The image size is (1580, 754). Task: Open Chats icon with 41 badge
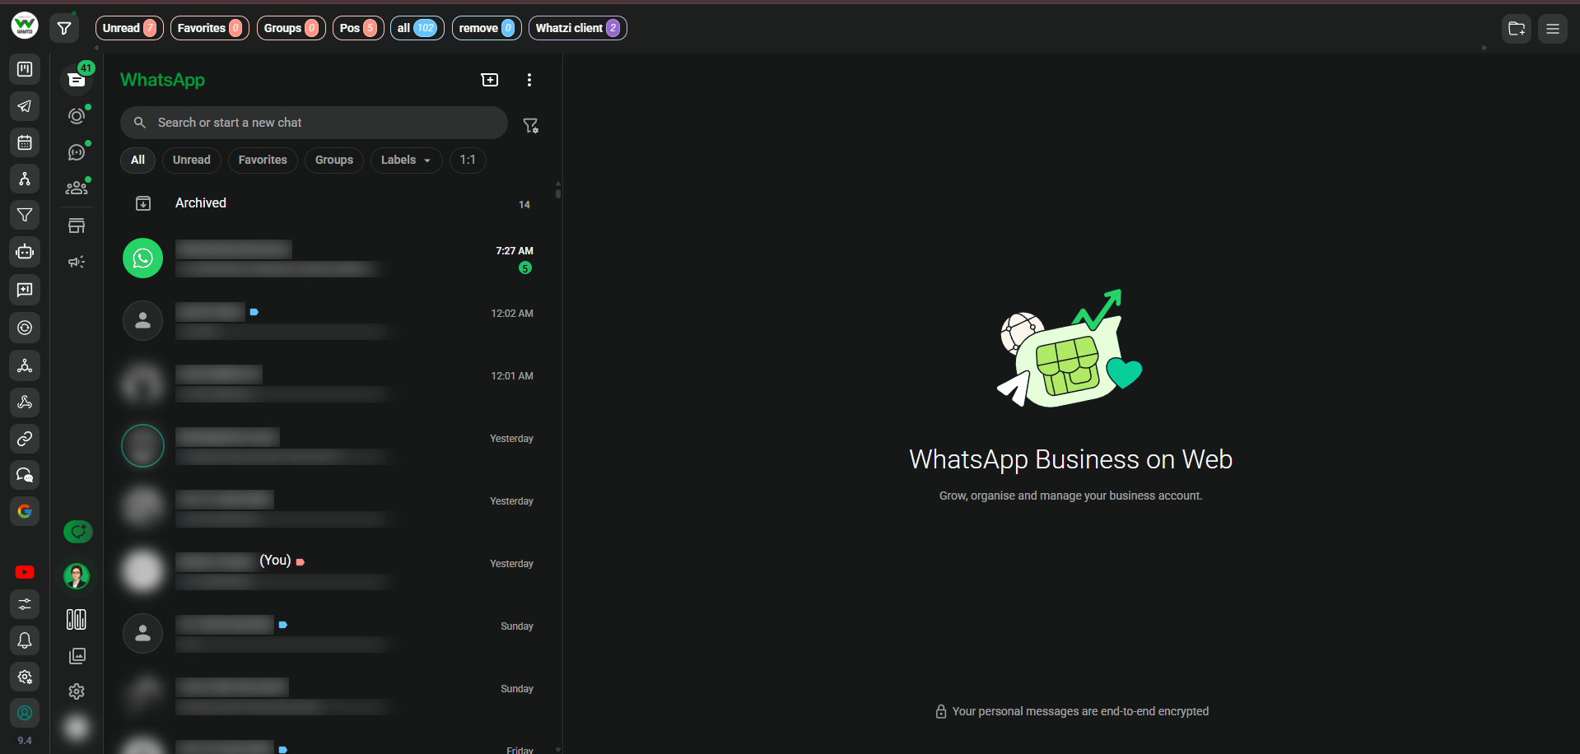coord(77,79)
